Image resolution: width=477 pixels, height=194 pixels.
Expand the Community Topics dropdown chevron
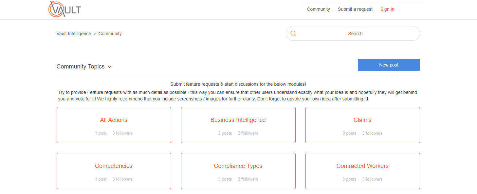(x=110, y=67)
